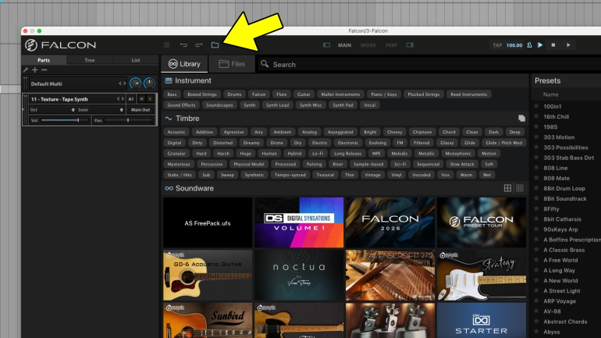Click the tempo value 100.00

tap(514, 45)
